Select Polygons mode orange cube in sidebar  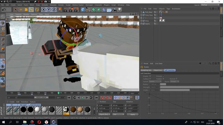pos(3,49)
